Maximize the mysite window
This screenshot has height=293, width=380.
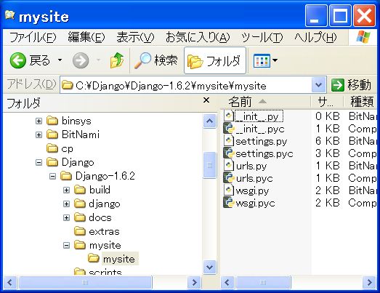click(x=340, y=15)
